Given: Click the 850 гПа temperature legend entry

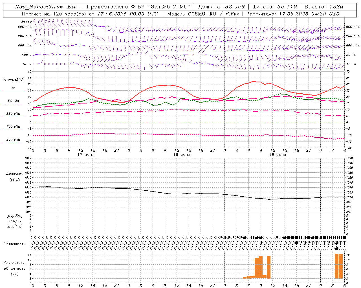Looking at the screenshot, I should point(13,114).
